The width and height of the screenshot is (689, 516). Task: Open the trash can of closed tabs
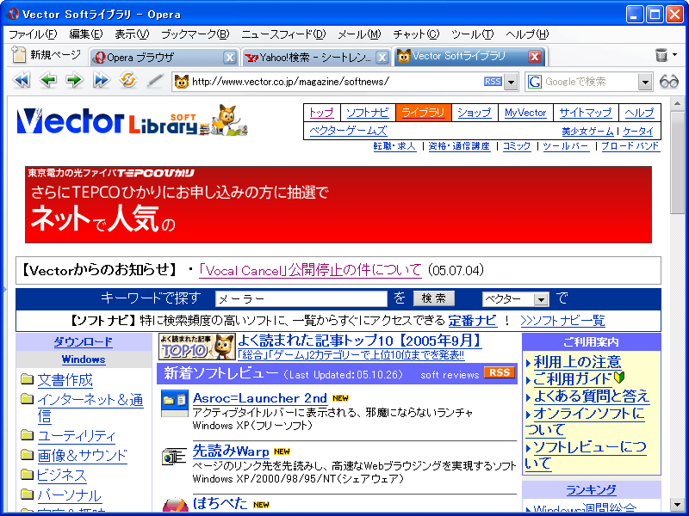[661, 55]
